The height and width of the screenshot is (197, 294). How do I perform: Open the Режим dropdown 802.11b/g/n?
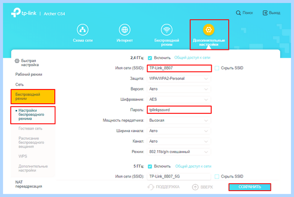tap(179, 152)
